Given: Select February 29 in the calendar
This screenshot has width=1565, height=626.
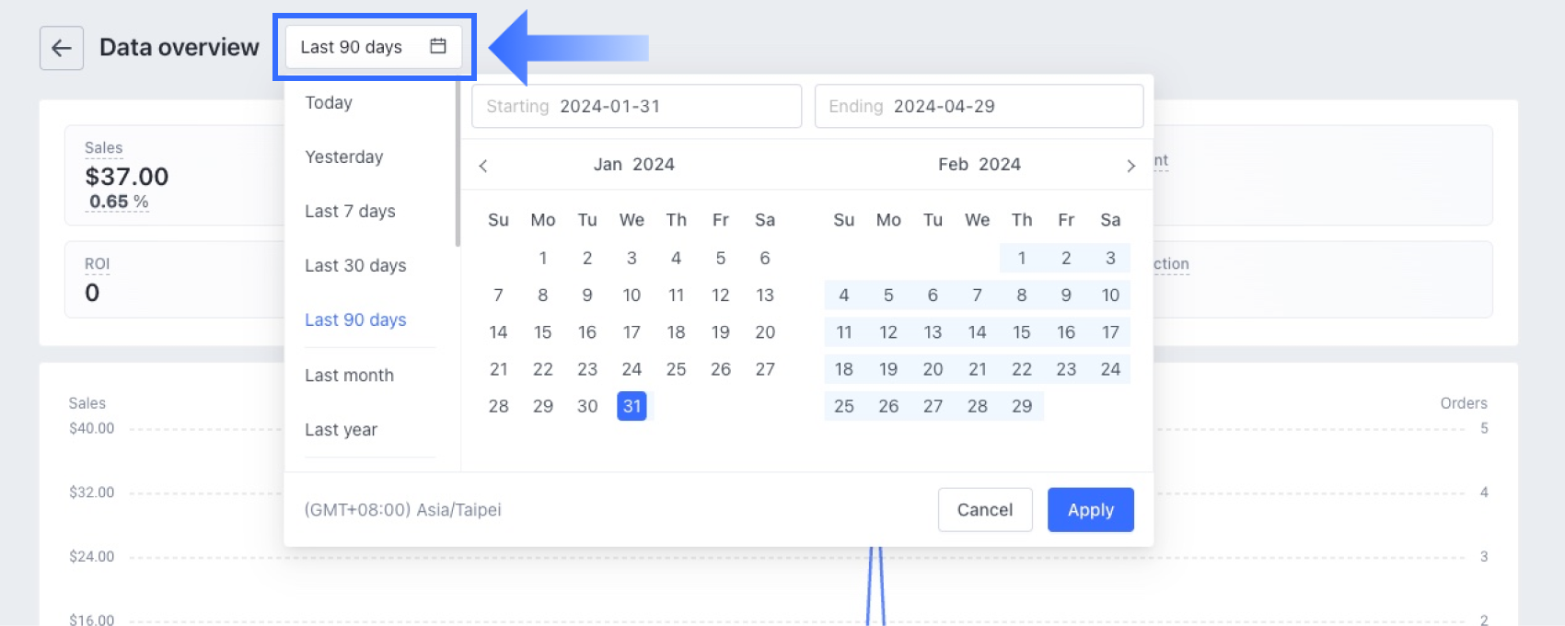Looking at the screenshot, I should click(x=1022, y=406).
